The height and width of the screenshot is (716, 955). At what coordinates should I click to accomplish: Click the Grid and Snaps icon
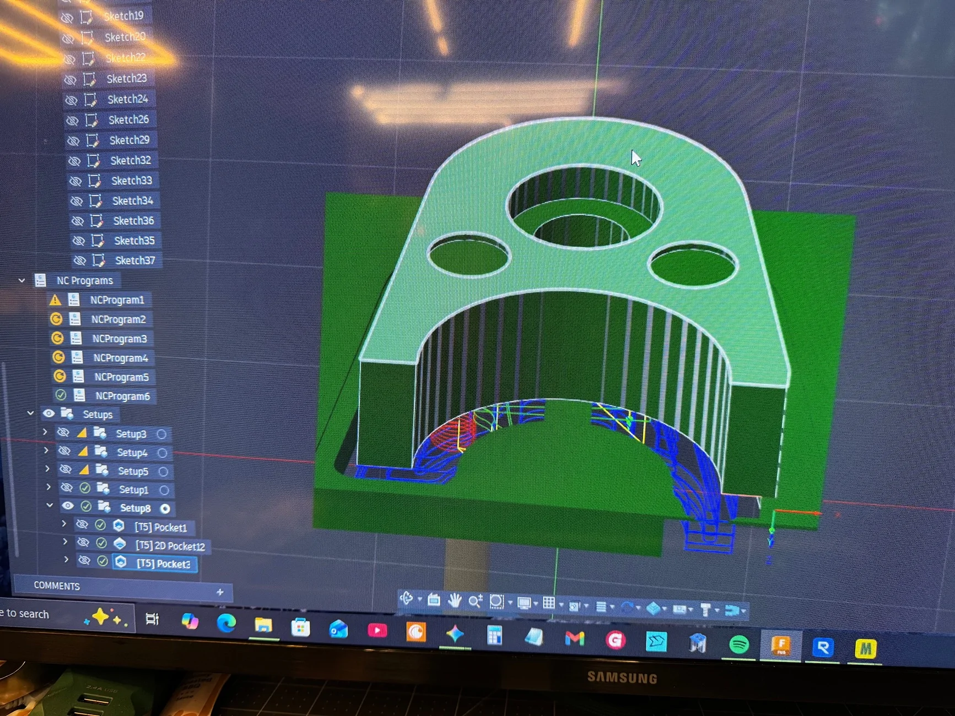549,603
